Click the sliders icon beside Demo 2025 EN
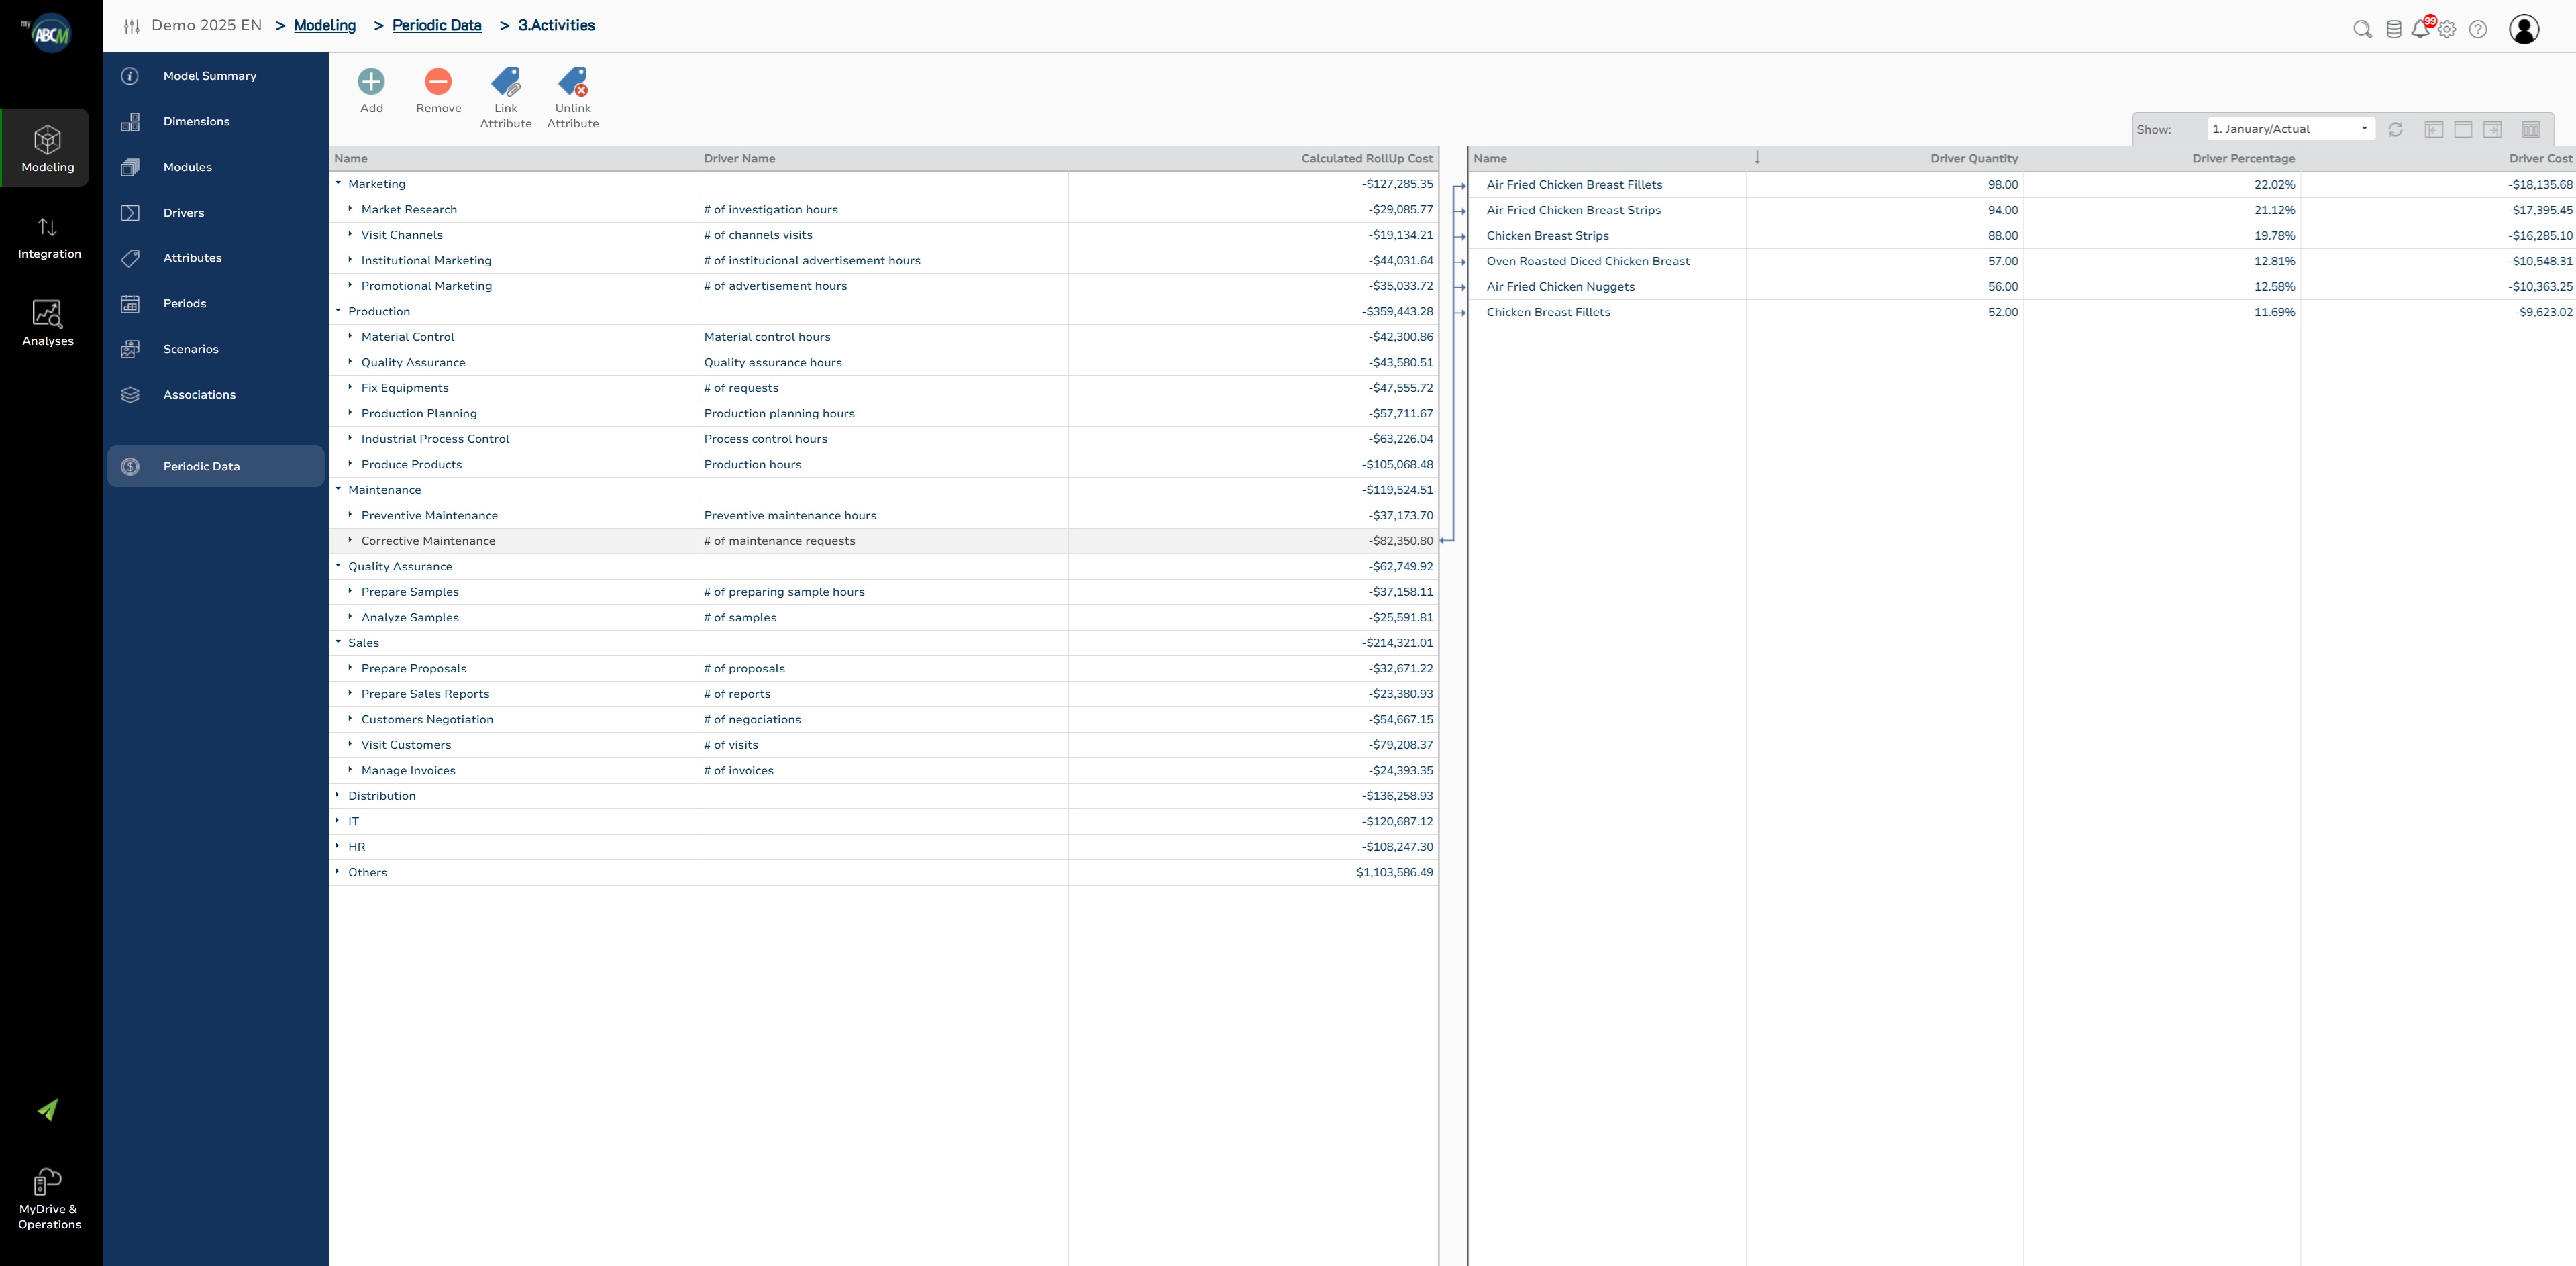 coord(132,27)
